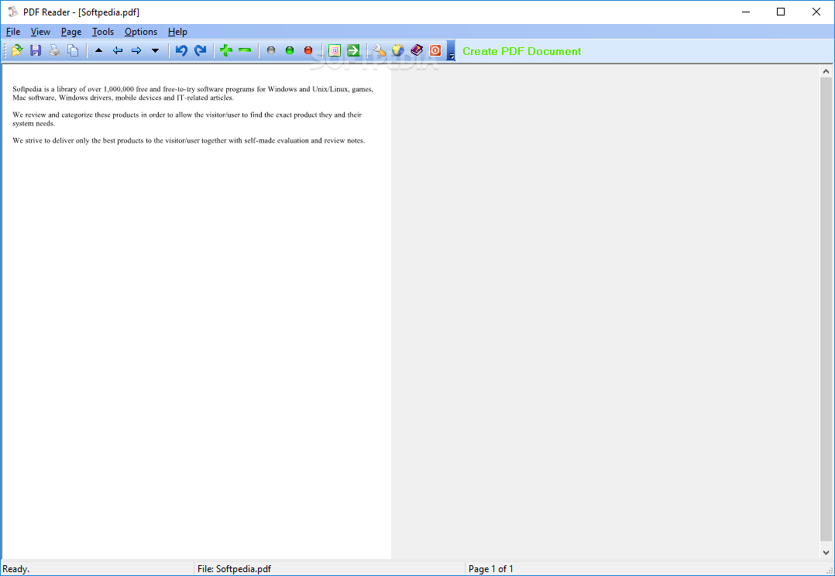The width and height of the screenshot is (835, 576).
Task: Rotate page counterclockwise with blue undo arrow
Action: (181, 50)
